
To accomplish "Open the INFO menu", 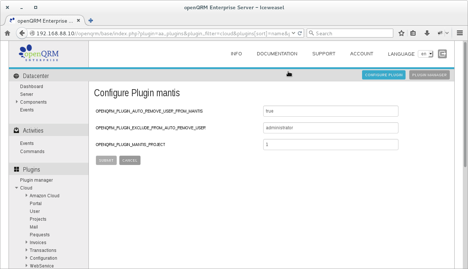I will click(x=236, y=54).
